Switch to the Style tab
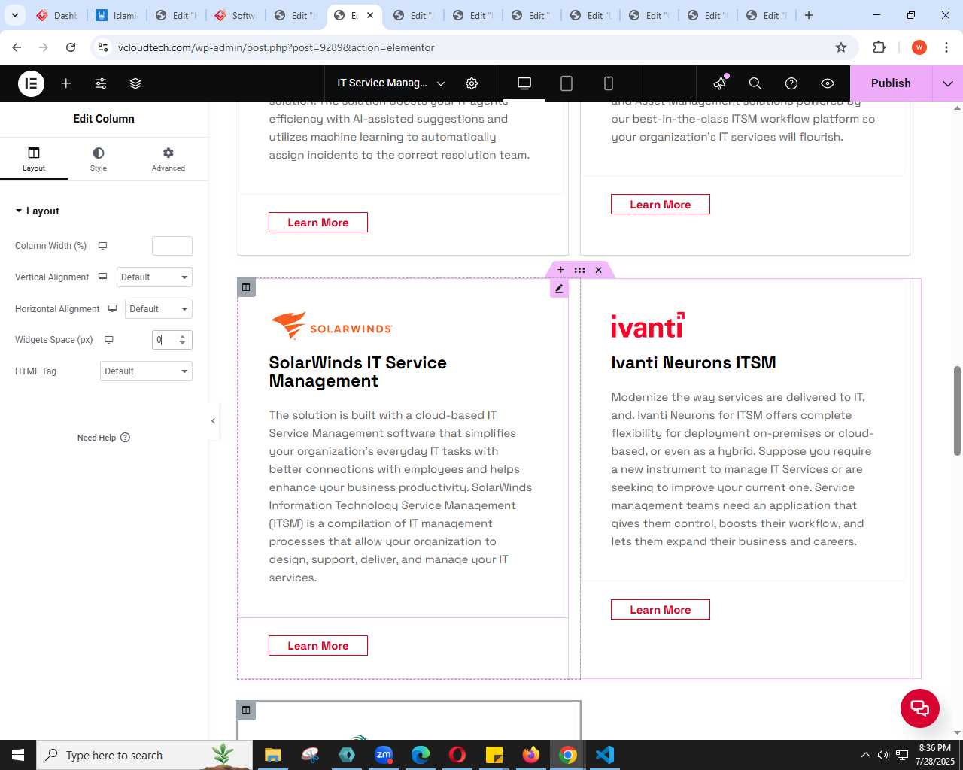963x770 pixels. pos(99,159)
